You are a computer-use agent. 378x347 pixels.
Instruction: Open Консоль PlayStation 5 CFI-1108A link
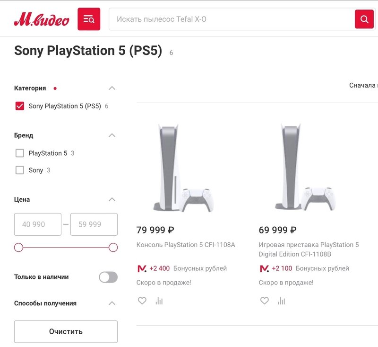tap(186, 245)
